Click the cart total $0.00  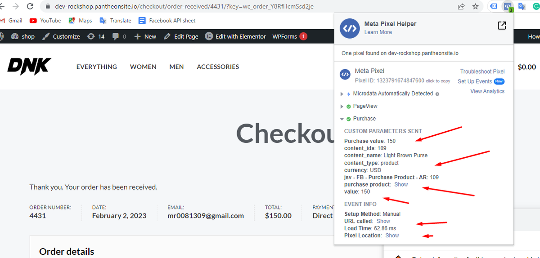tap(527, 67)
